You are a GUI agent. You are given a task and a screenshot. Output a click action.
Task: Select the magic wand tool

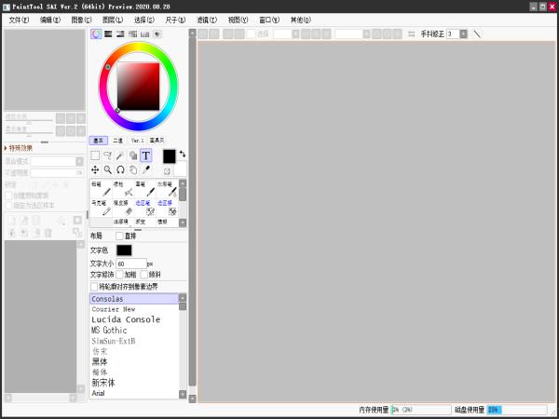pos(120,155)
